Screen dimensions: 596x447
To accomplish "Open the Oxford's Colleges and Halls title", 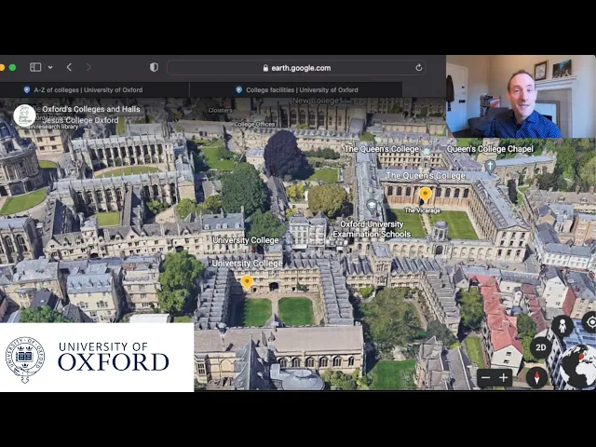I will click(x=91, y=109).
